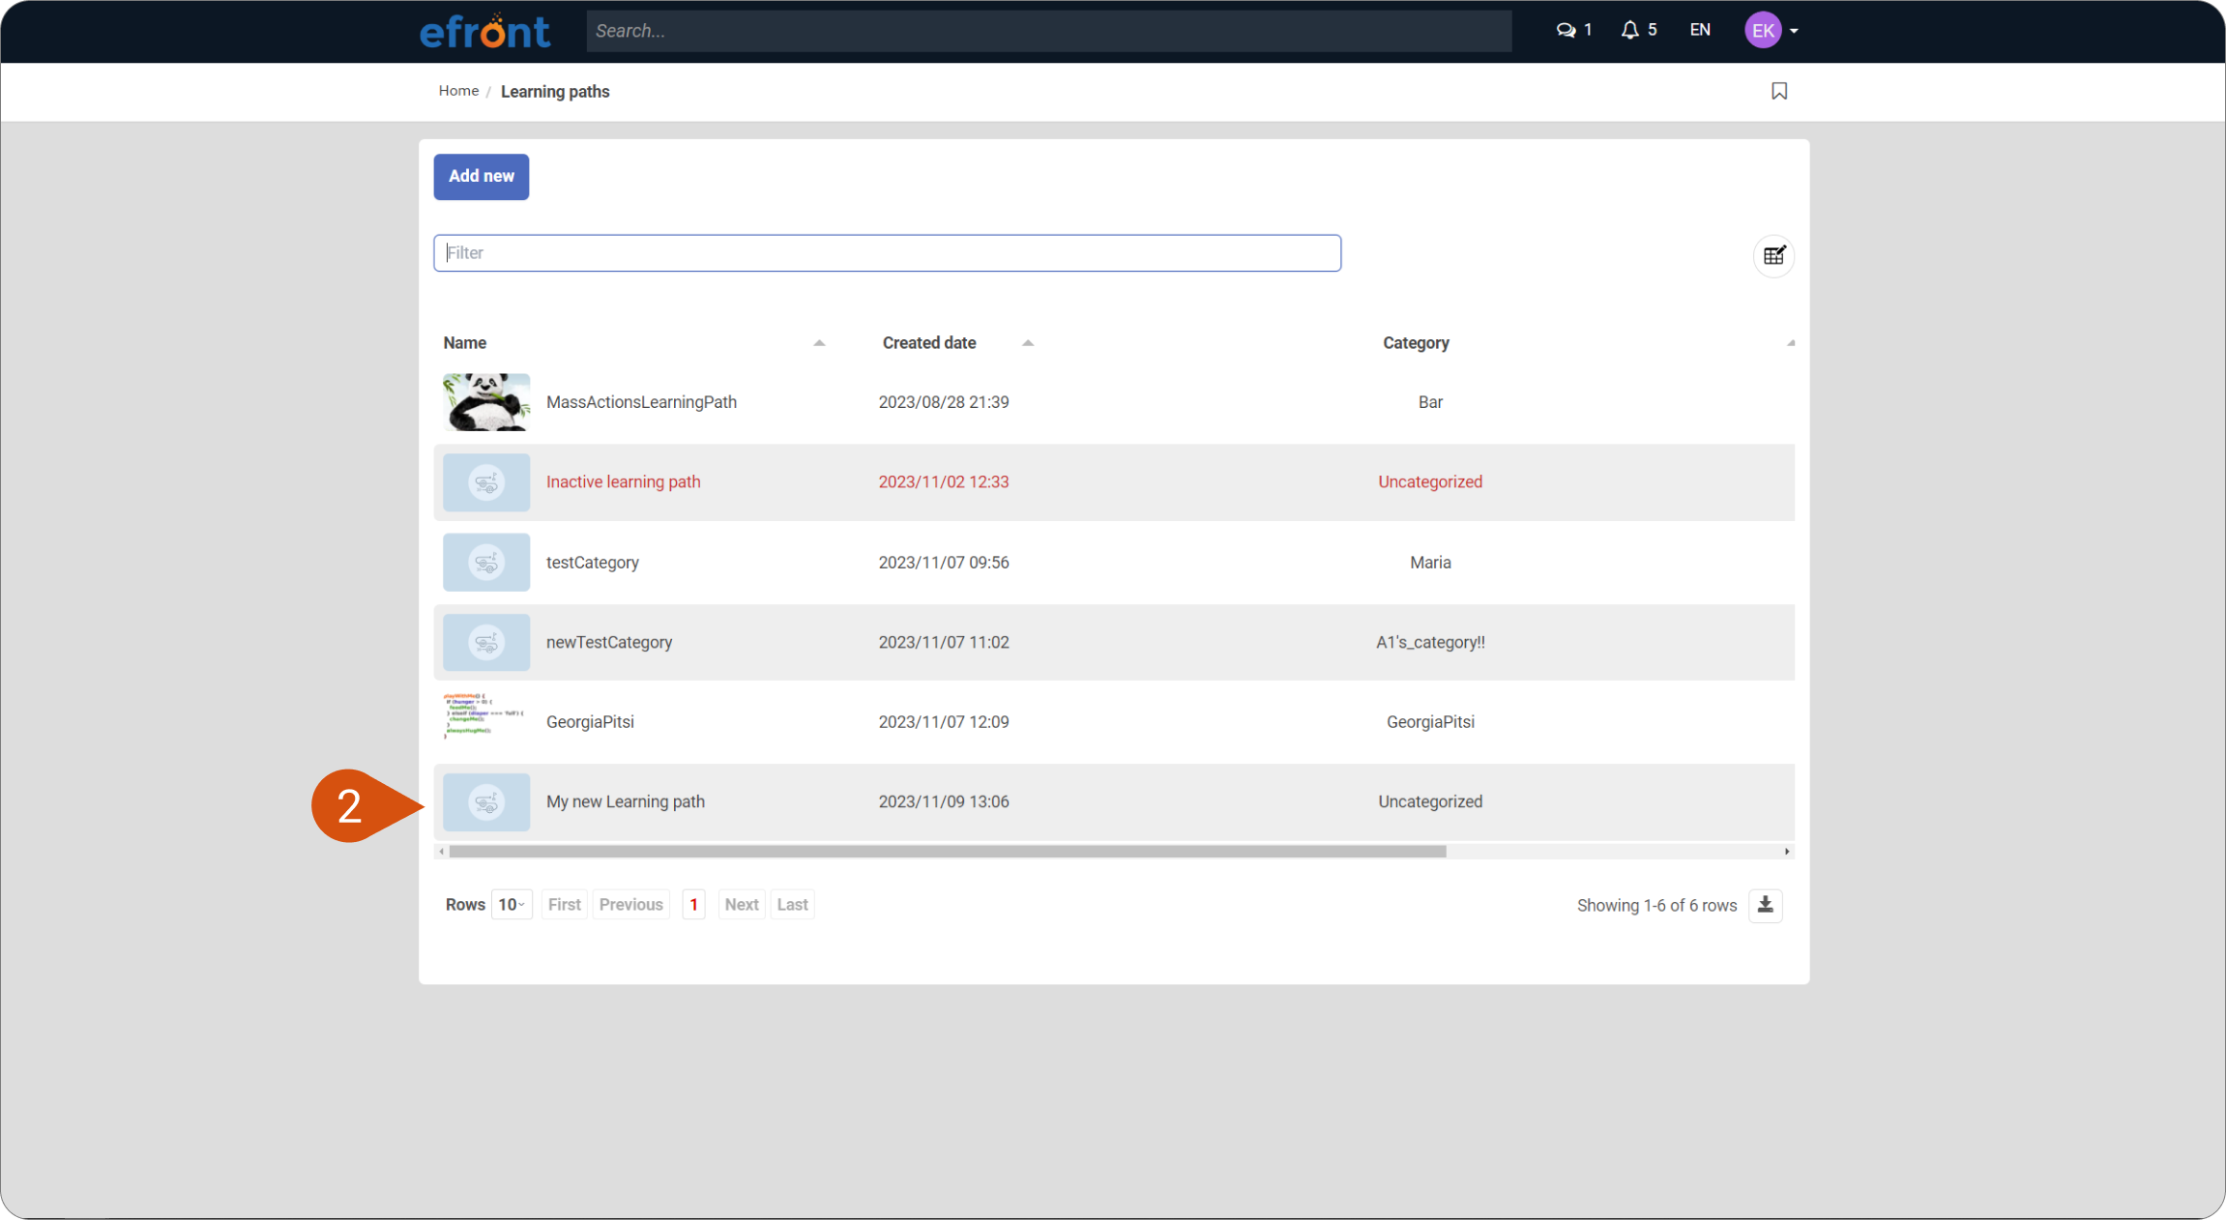Open GeorgiaPitsi code thumbnail
This screenshot has width=2226, height=1220.
click(486, 717)
